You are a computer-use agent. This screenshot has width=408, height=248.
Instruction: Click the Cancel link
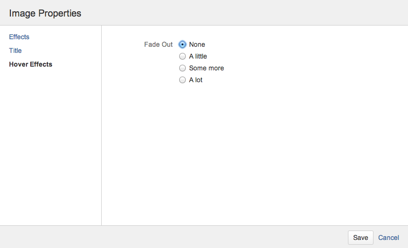389,238
